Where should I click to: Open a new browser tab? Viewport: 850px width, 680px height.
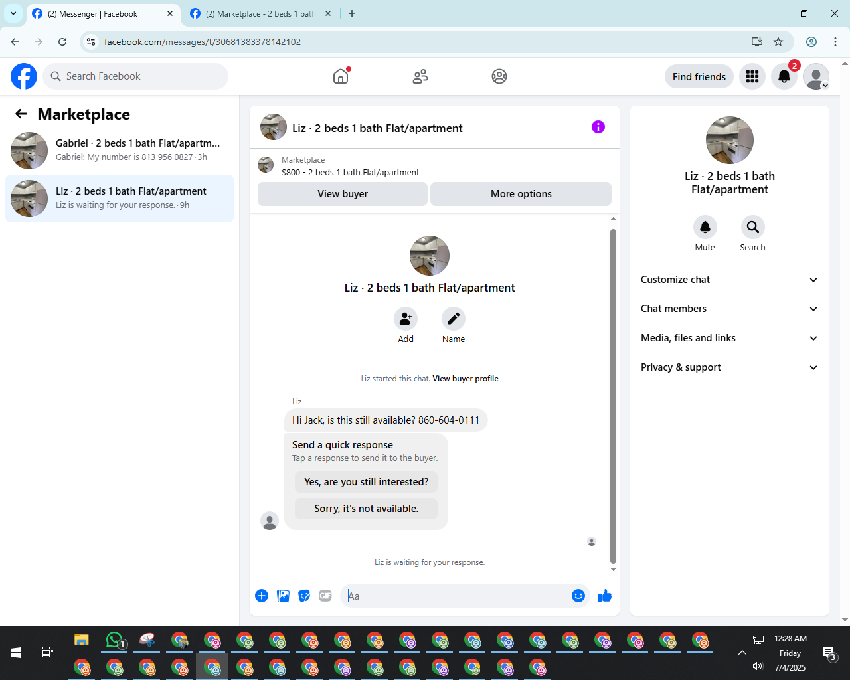tap(352, 13)
